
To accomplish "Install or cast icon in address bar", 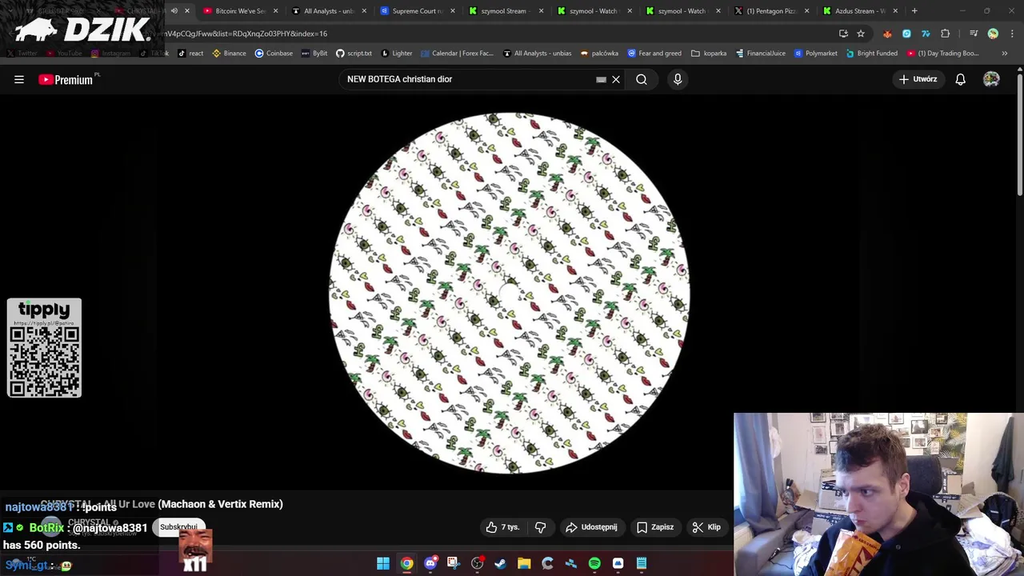I will [x=843, y=34].
